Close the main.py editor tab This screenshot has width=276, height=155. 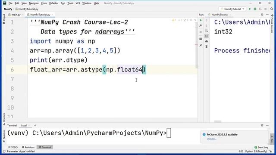23,15
